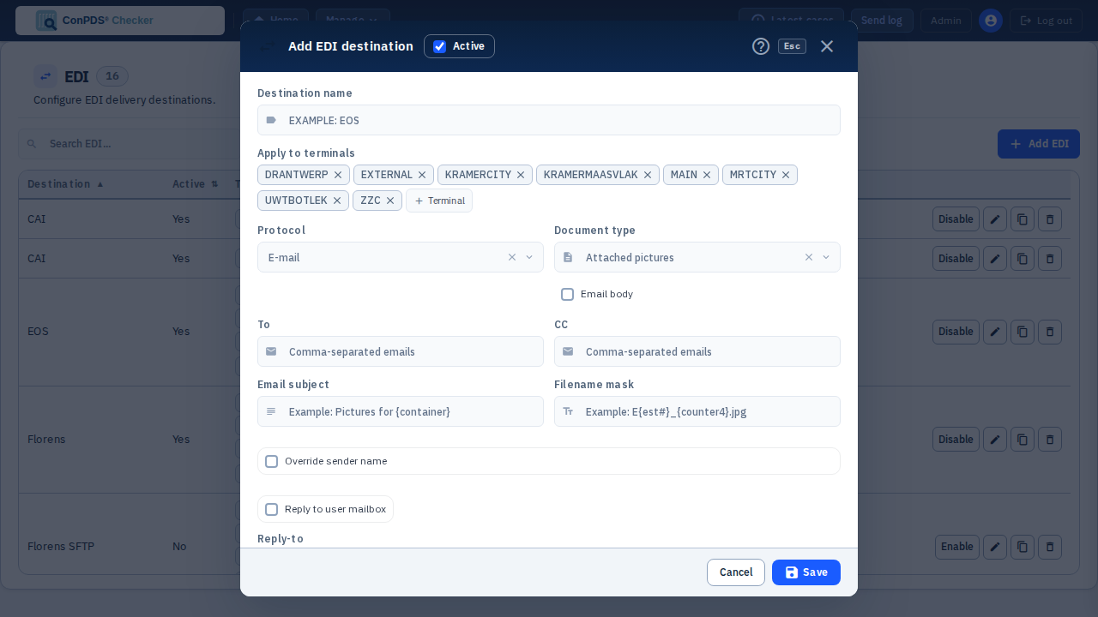Image resolution: width=1098 pixels, height=617 pixels.
Task: Click the Destination name input field
Action: coord(549,120)
